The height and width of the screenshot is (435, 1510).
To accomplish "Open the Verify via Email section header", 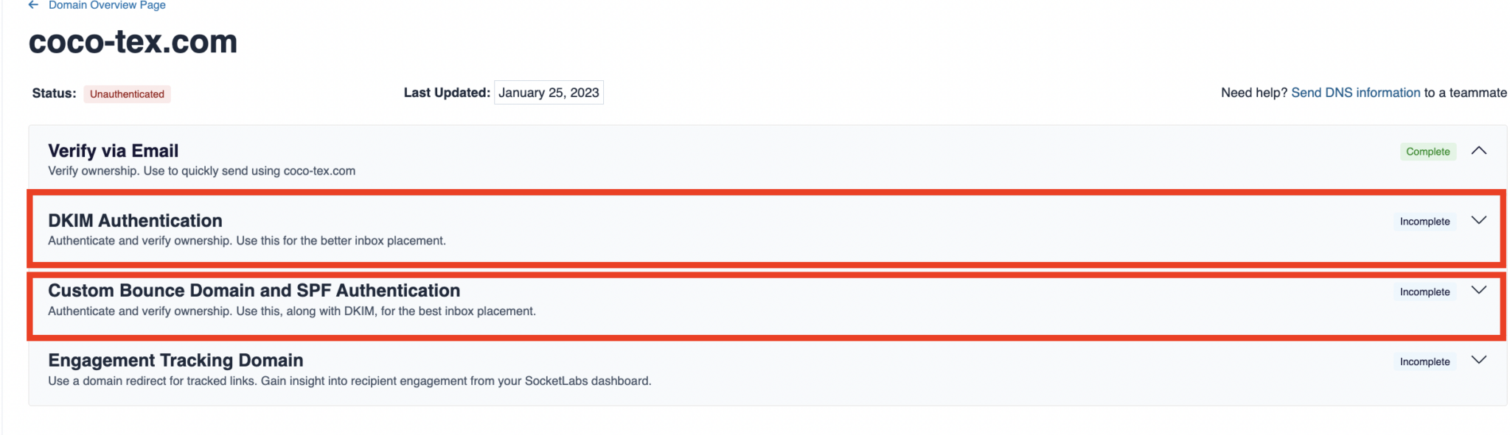I will (112, 150).
